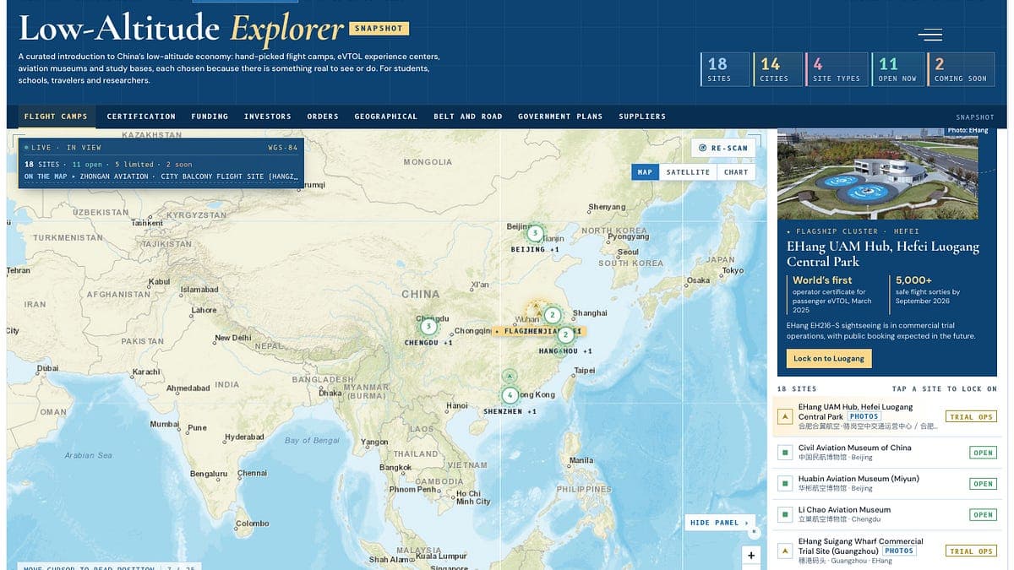
Task: Collapse sidebar with Hide Panel button
Action: click(x=719, y=523)
